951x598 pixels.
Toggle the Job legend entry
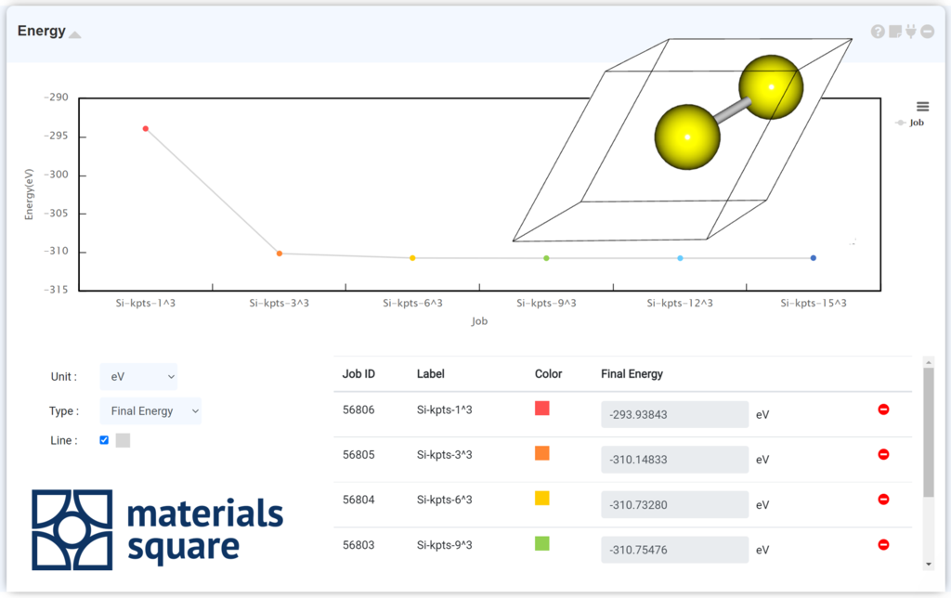910,122
